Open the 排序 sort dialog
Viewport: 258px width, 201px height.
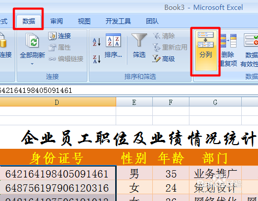[x=113, y=45]
